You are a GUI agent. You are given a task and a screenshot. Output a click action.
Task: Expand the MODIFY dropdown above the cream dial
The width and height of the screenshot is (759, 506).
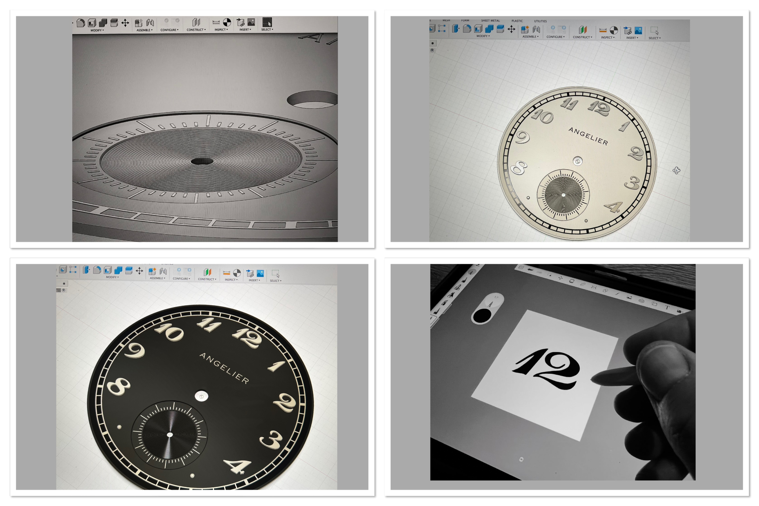coord(483,36)
